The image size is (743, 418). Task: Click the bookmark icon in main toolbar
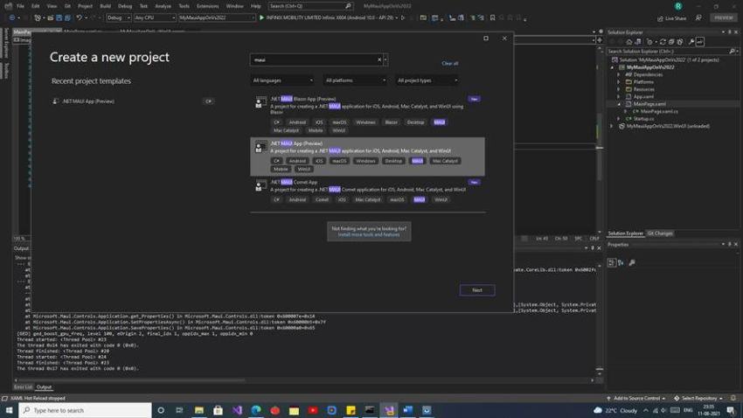[x=492, y=17]
